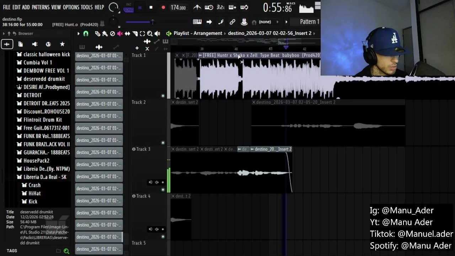Screen dimensions: 455x256
Task: Open the mixer knob icon in toolbar
Action: pos(244,22)
